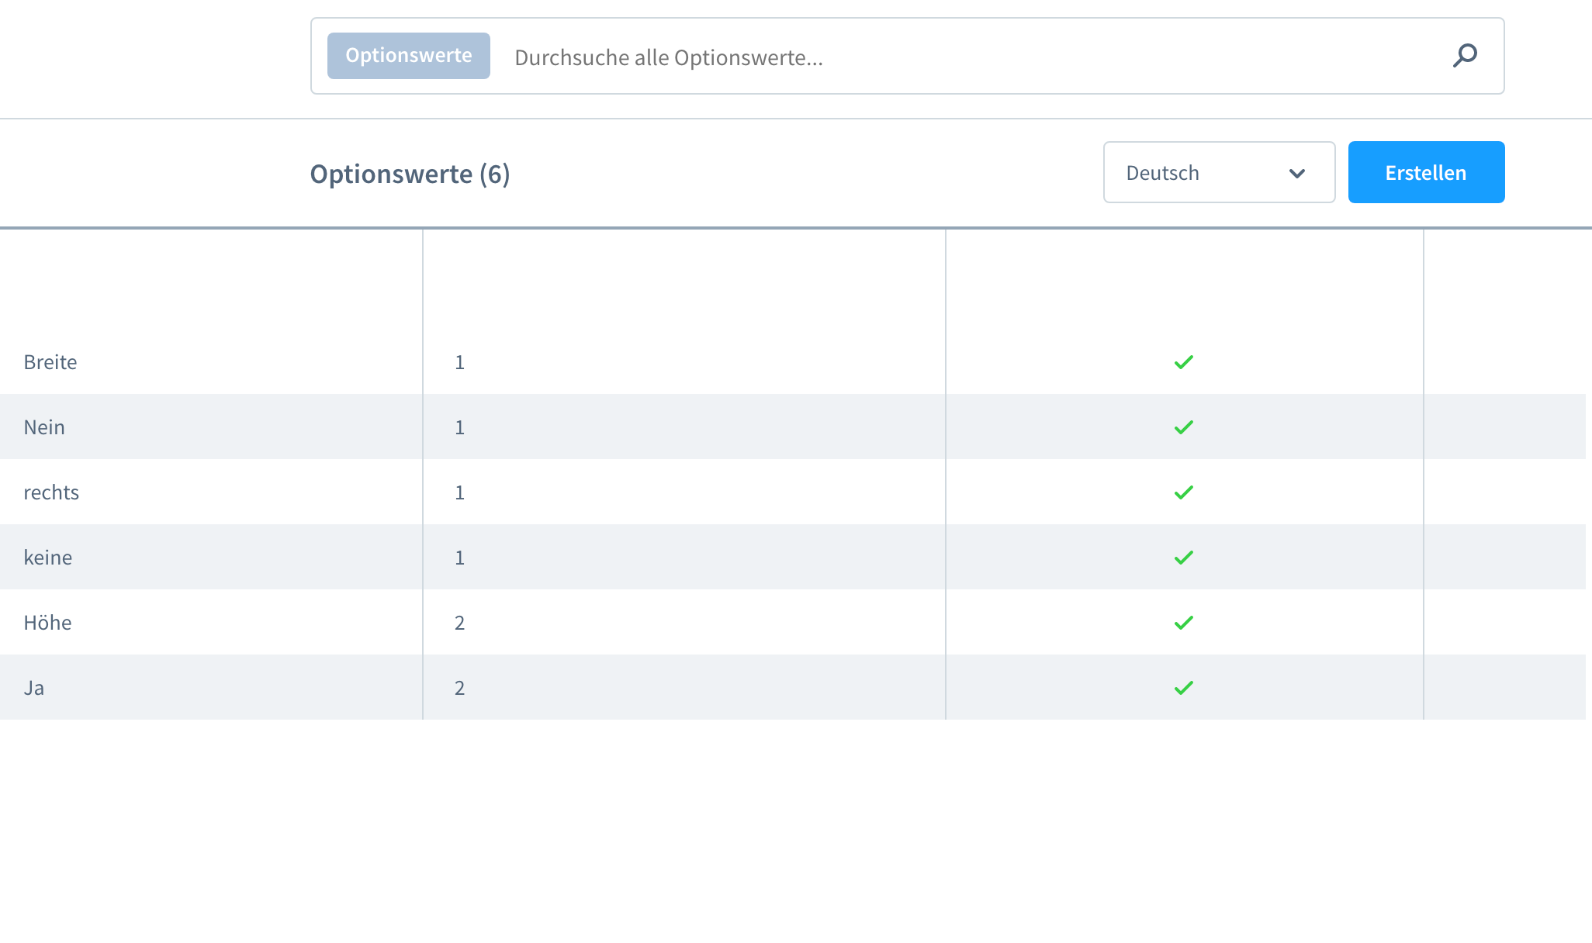Click the search magnifier icon
The width and height of the screenshot is (1592, 943).
pos(1465,56)
